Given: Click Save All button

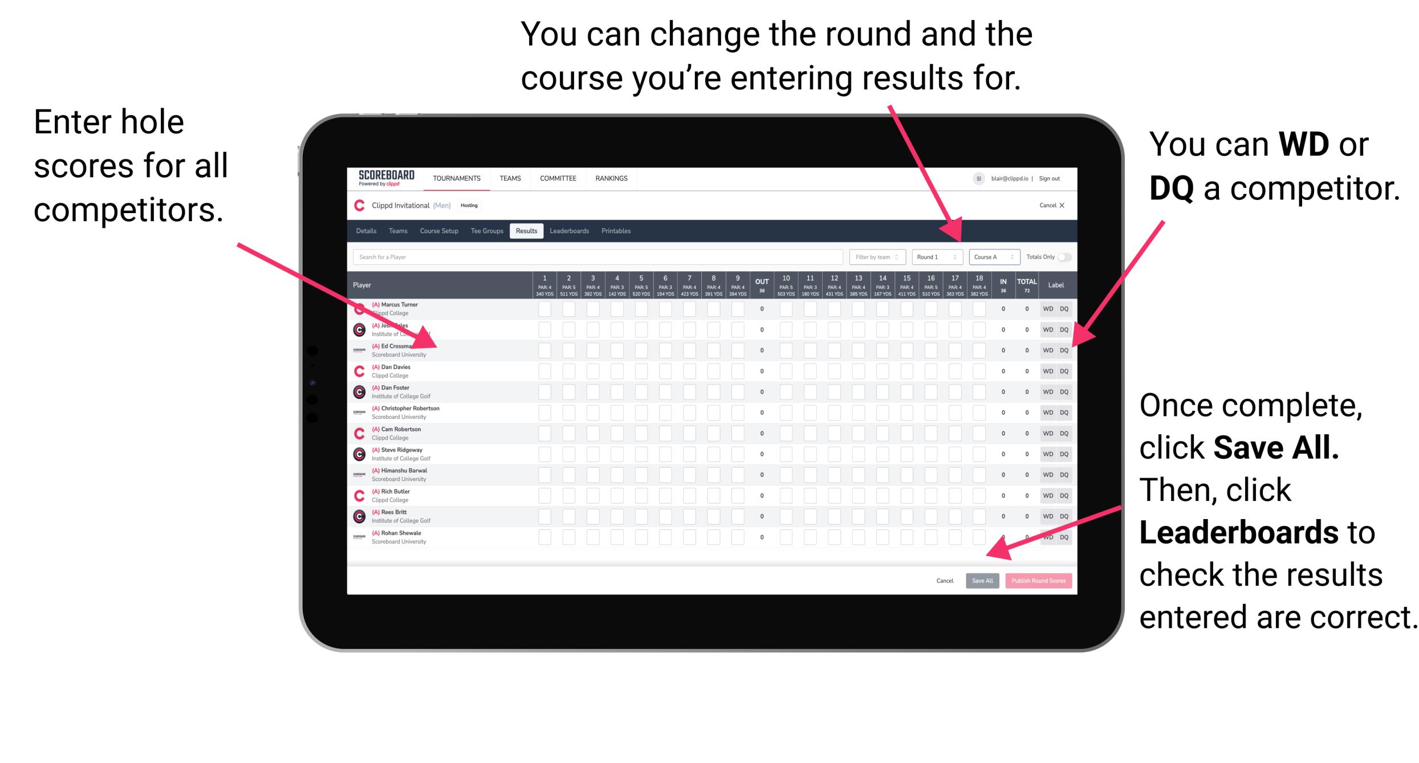Looking at the screenshot, I should 980,581.
